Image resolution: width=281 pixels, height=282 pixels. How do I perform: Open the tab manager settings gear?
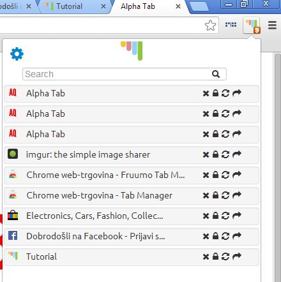point(17,54)
